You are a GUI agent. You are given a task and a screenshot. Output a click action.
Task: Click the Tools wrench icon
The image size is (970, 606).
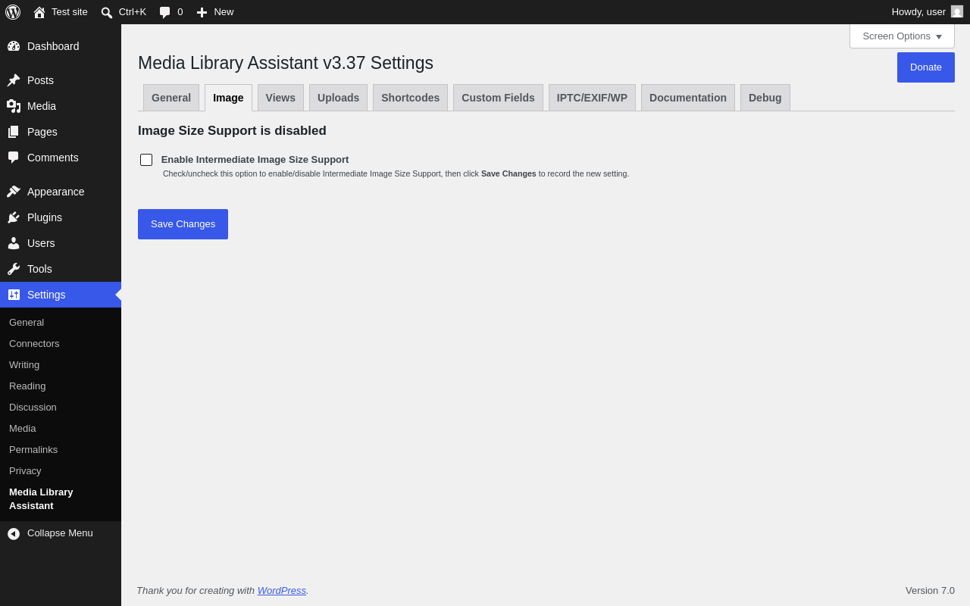[14, 269]
